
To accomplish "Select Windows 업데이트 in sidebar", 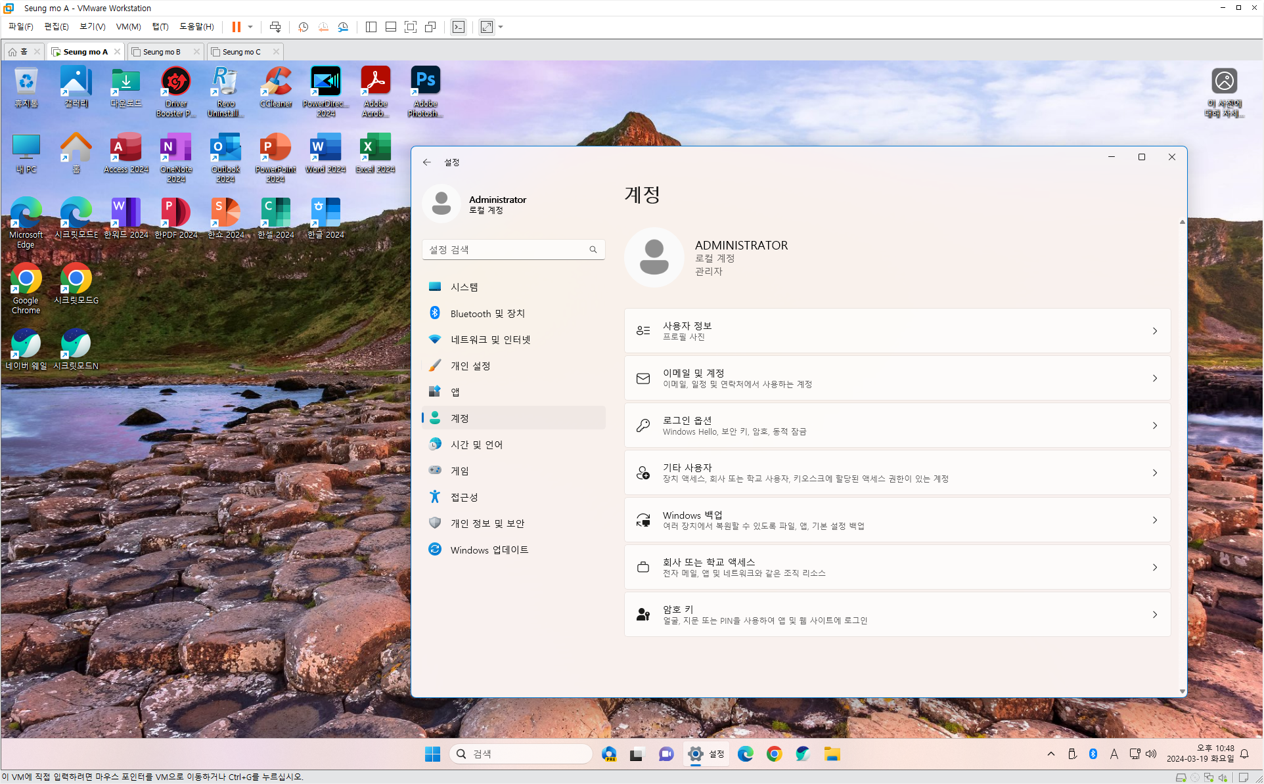I will pos(514,550).
